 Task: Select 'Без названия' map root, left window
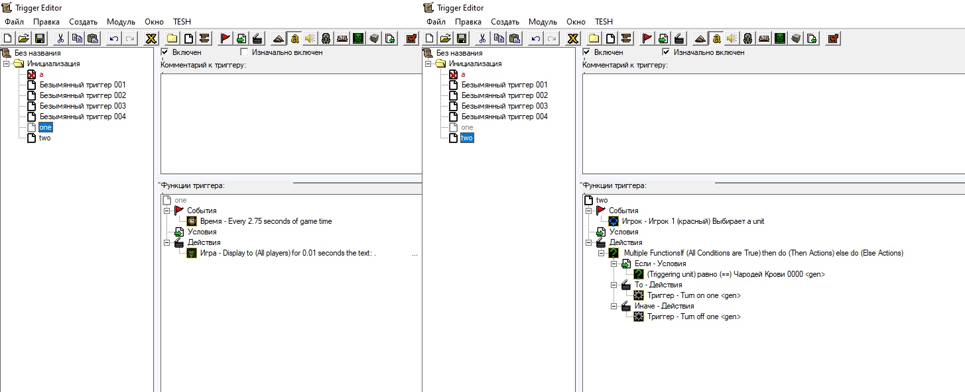click(x=37, y=53)
